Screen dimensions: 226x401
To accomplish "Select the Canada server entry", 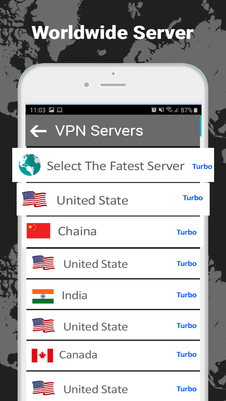I will [113, 356].
